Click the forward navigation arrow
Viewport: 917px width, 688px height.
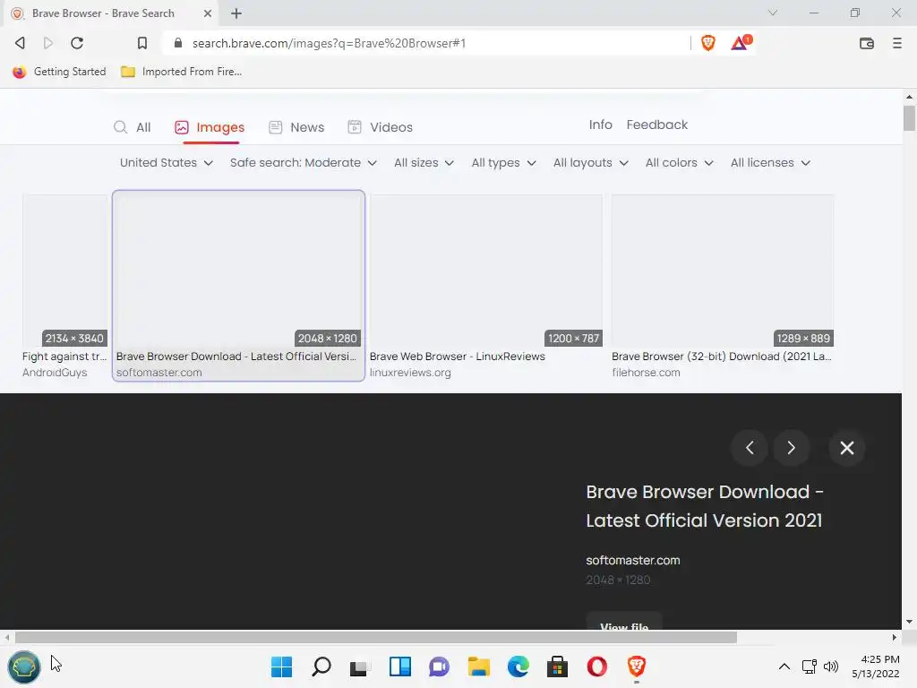(x=48, y=43)
